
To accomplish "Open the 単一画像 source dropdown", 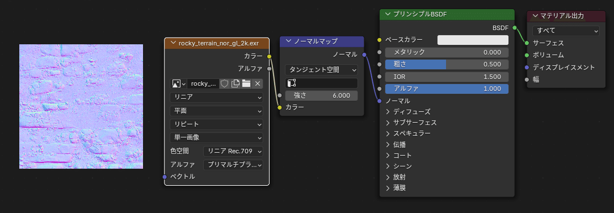I will click(x=217, y=137).
